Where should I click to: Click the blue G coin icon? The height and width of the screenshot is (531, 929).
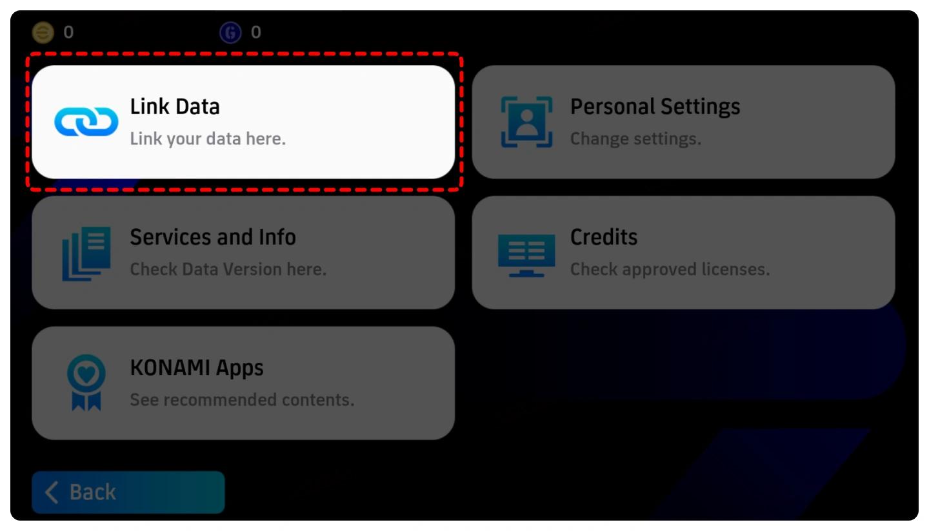tap(230, 32)
